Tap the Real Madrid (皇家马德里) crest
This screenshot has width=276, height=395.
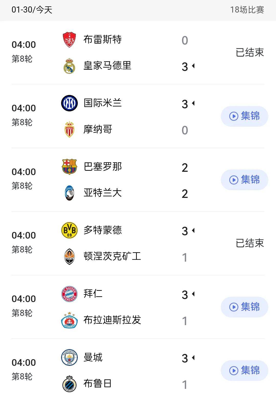pos(69,66)
